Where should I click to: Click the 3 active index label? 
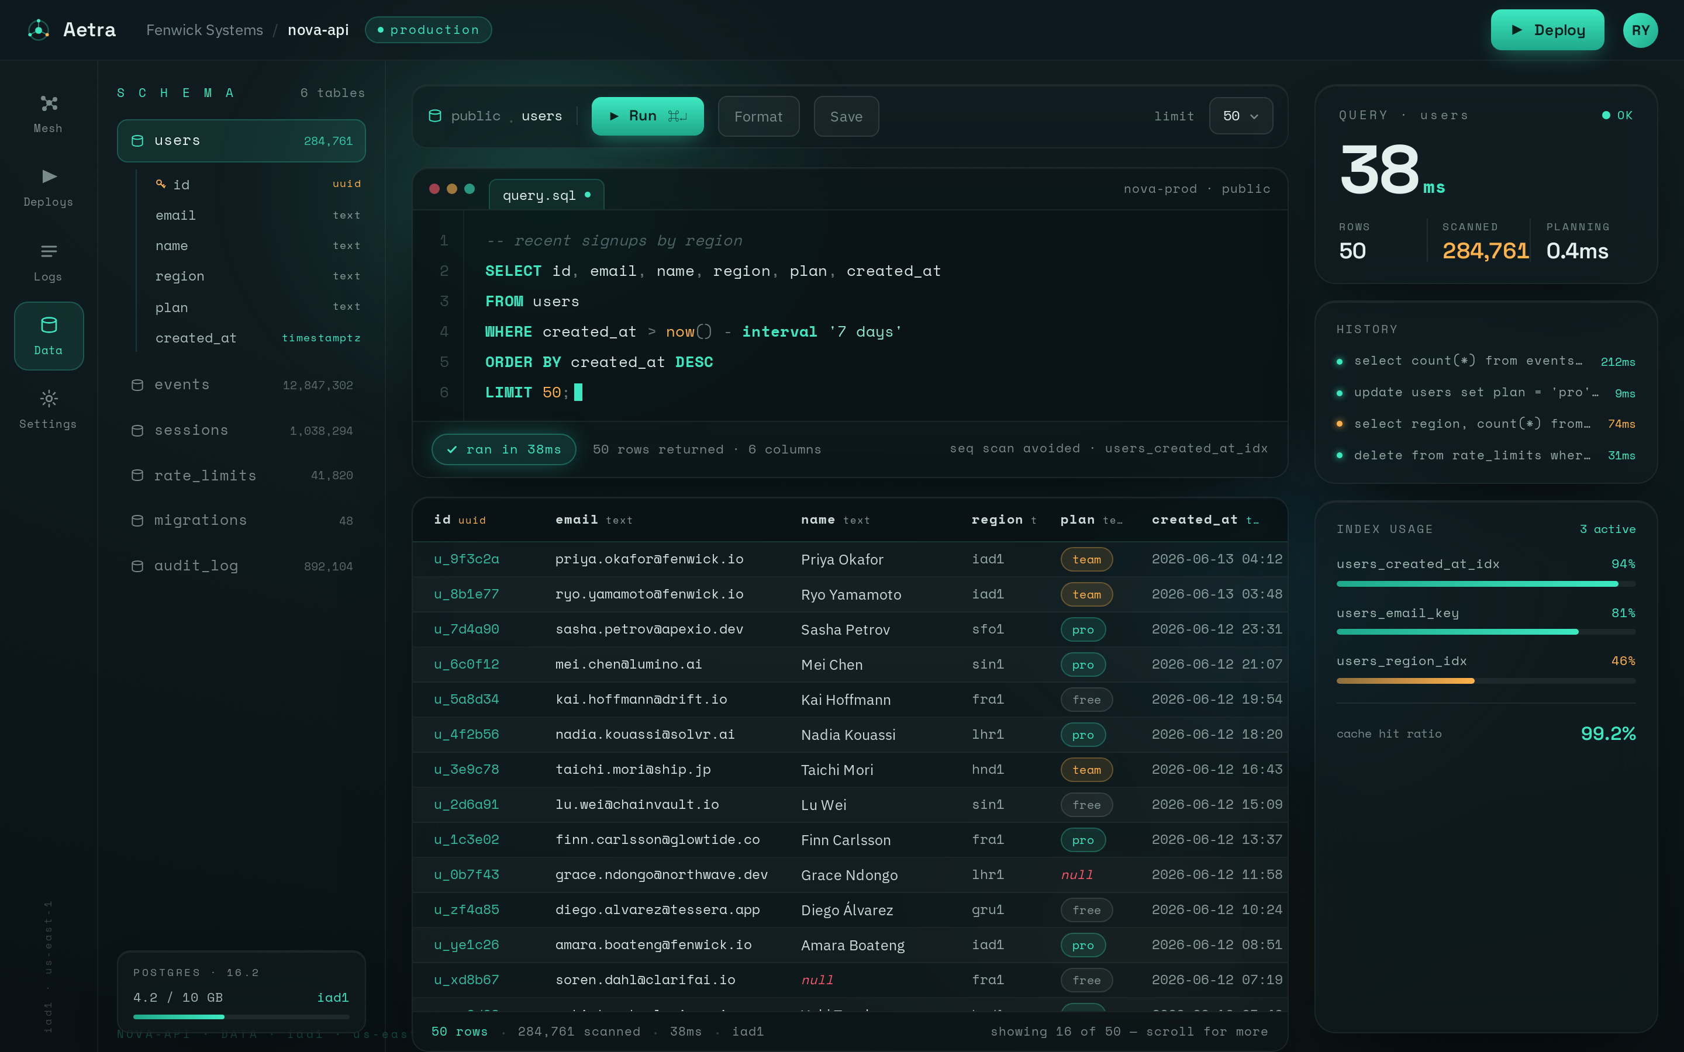[x=1607, y=529]
